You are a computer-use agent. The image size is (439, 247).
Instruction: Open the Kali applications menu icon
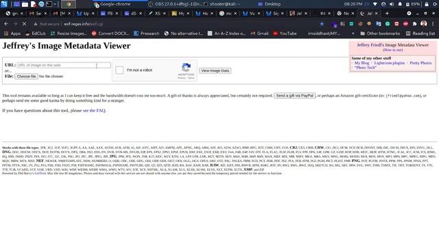coord(4,4)
